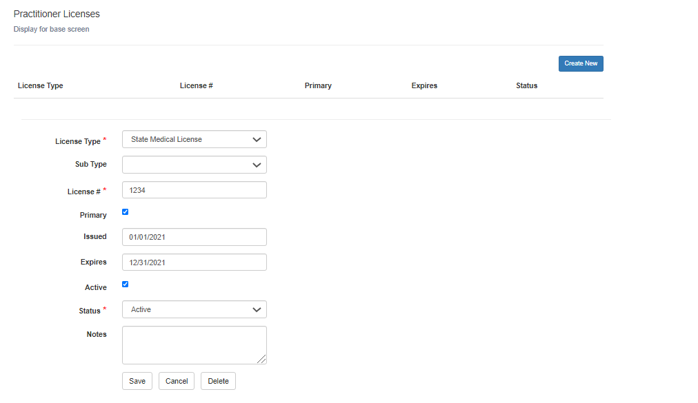The width and height of the screenshot is (698, 403).
Task: Click the Primary column header
Action: click(318, 85)
